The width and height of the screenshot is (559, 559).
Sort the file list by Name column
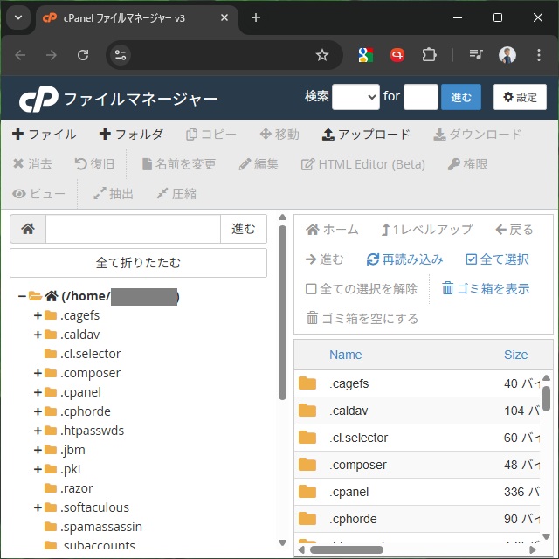pyautogui.click(x=345, y=355)
